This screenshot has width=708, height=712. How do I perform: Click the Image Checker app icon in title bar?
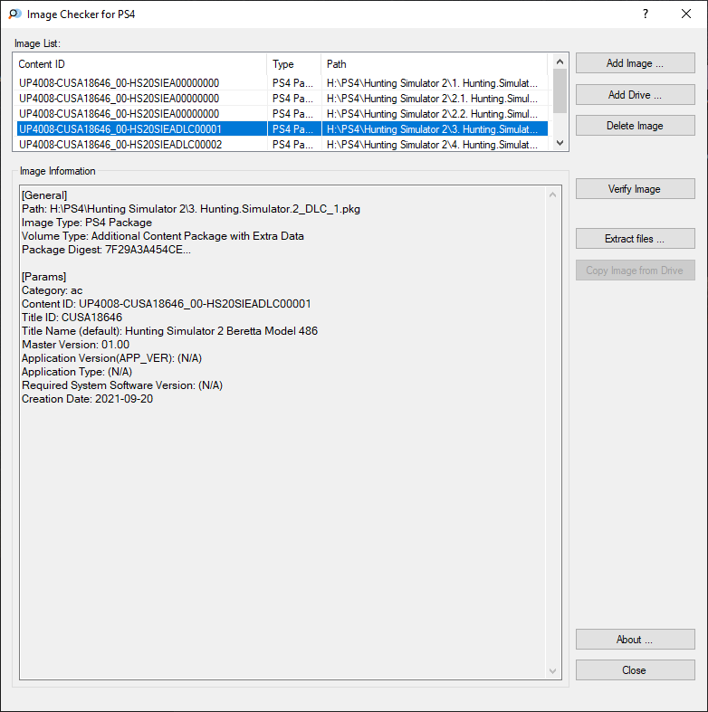[14, 14]
